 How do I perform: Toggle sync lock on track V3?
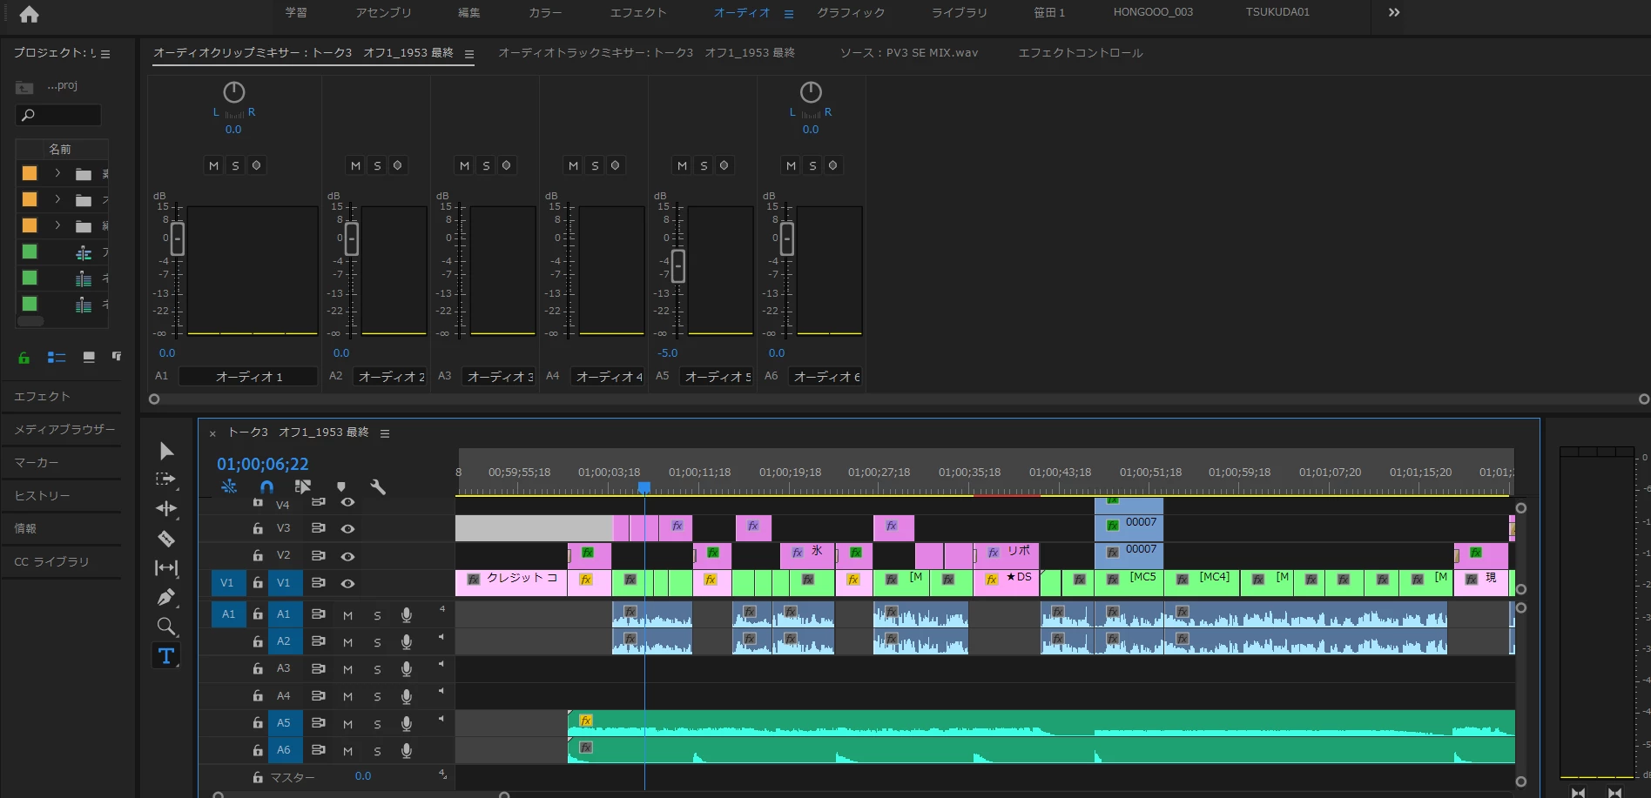pyautogui.click(x=319, y=528)
